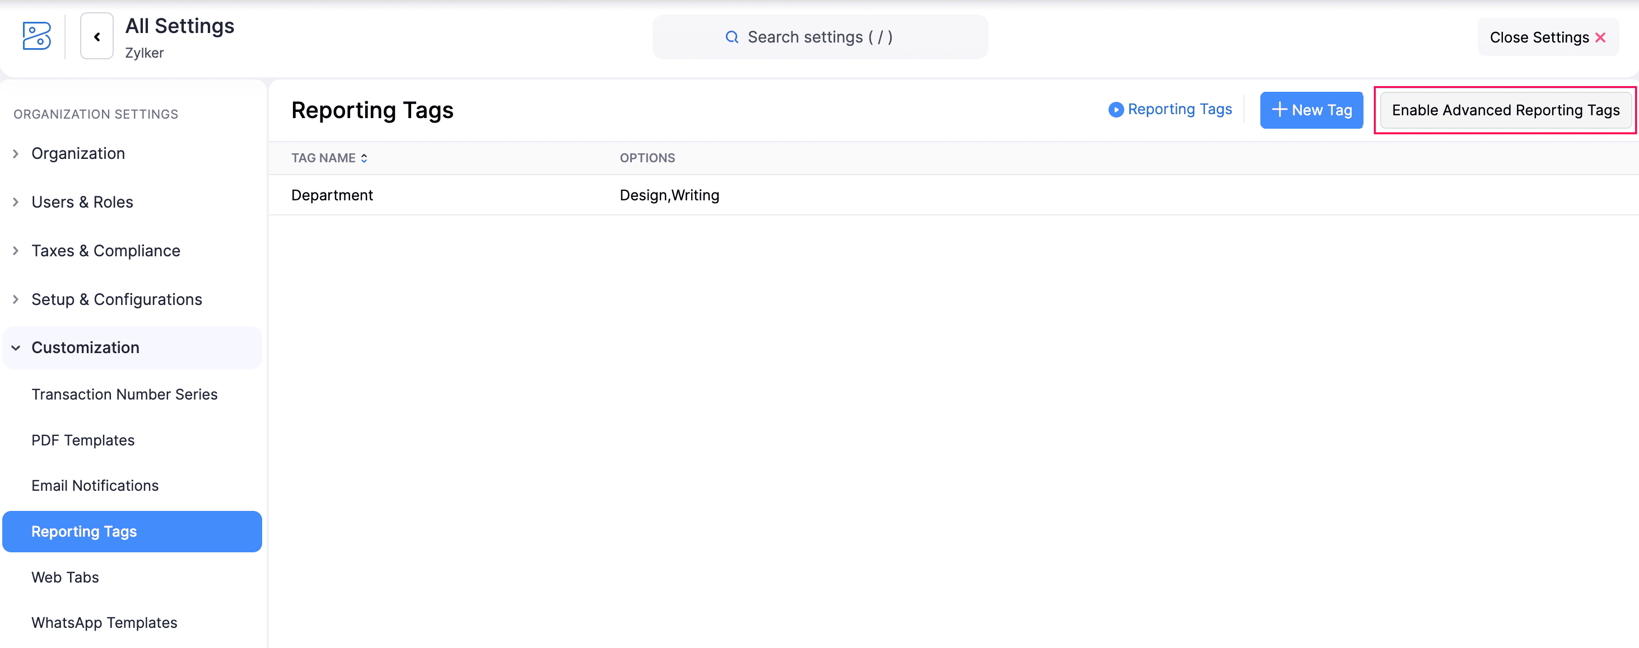Open the Department tag entry
This screenshot has width=1639, height=648.
click(x=332, y=195)
